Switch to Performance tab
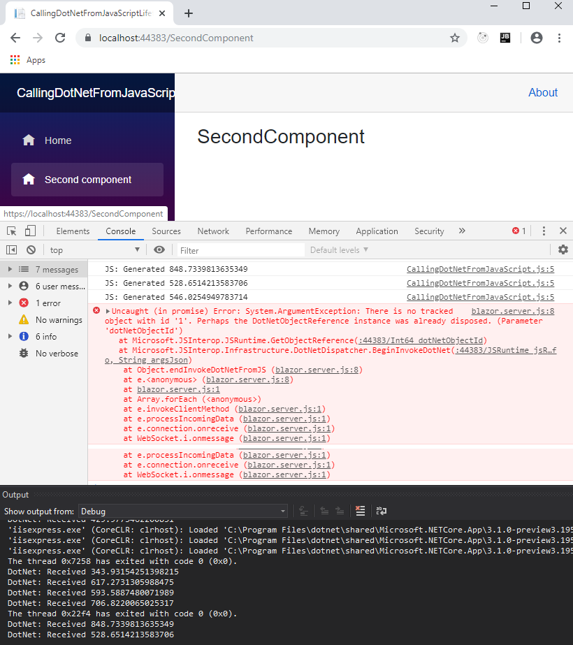The height and width of the screenshot is (645, 573). (x=269, y=231)
